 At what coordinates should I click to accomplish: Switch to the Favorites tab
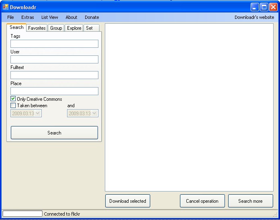click(37, 28)
